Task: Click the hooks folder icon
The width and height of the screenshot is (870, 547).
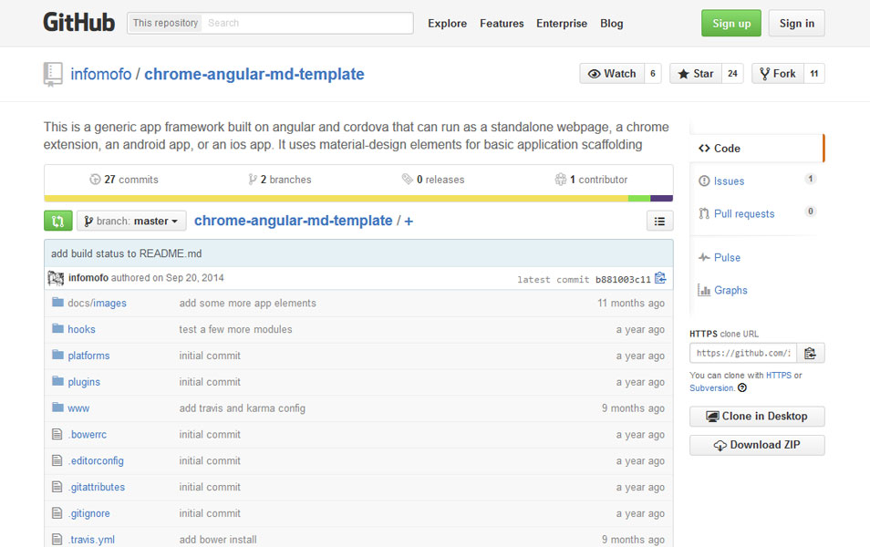Action: pyautogui.click(x=57, y=328)
